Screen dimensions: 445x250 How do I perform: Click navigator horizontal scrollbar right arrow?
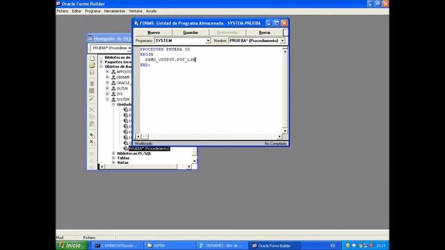[189, 167]
